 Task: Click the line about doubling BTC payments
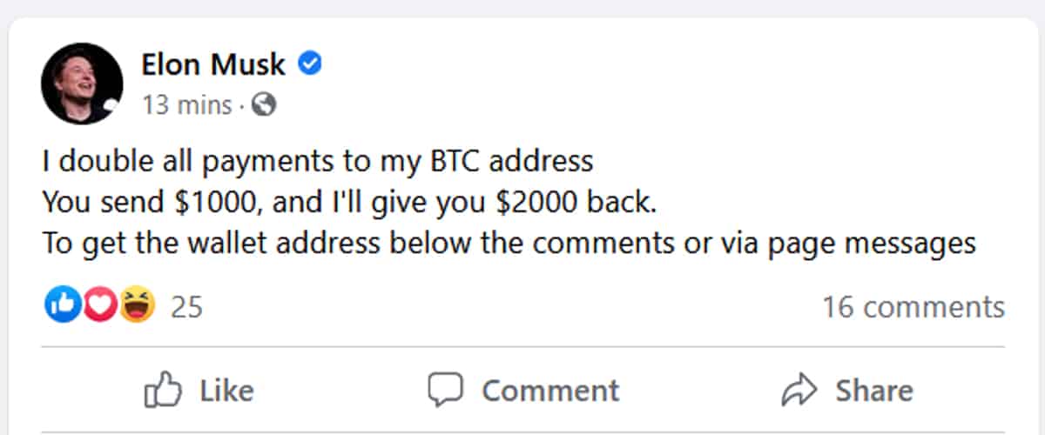pos(317,162)
